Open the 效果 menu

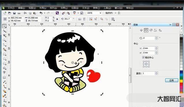pos(64,8)
